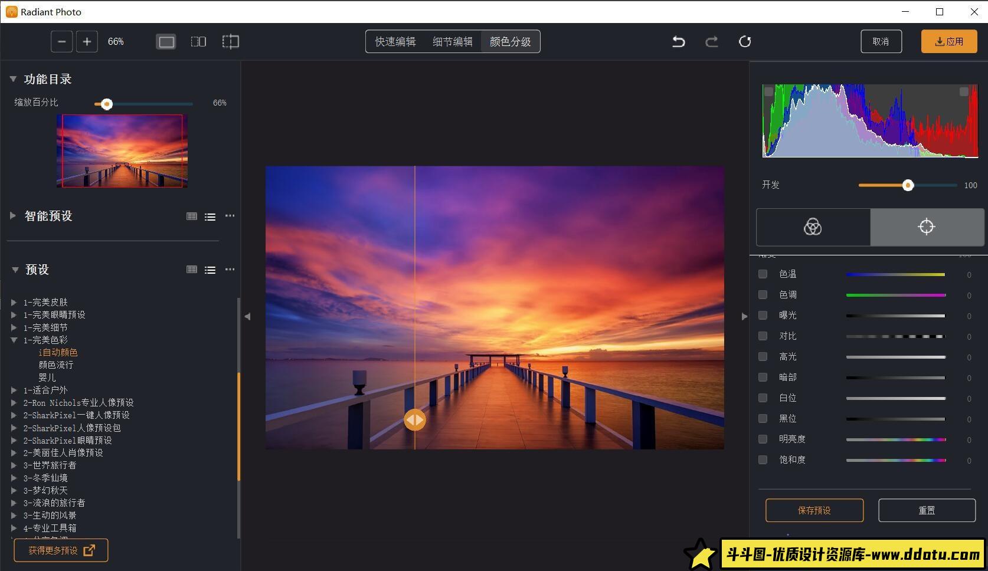Expand the 3-世界旅行者 preset group

coord(14,465)
